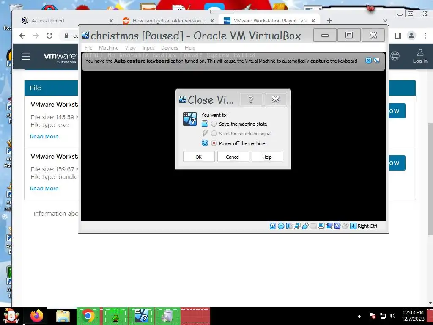
Task: Click the keyboard capture arrow icon
Action: point(353,226)
